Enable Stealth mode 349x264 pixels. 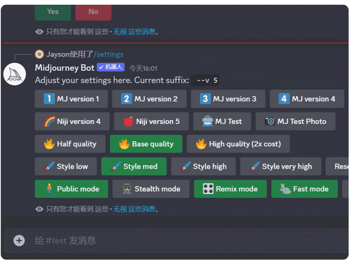(x=151, y=189)
